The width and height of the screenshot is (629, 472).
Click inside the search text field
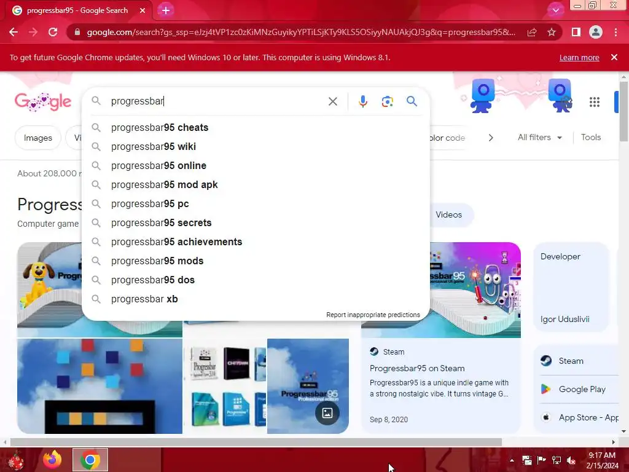tap(217, 101)
